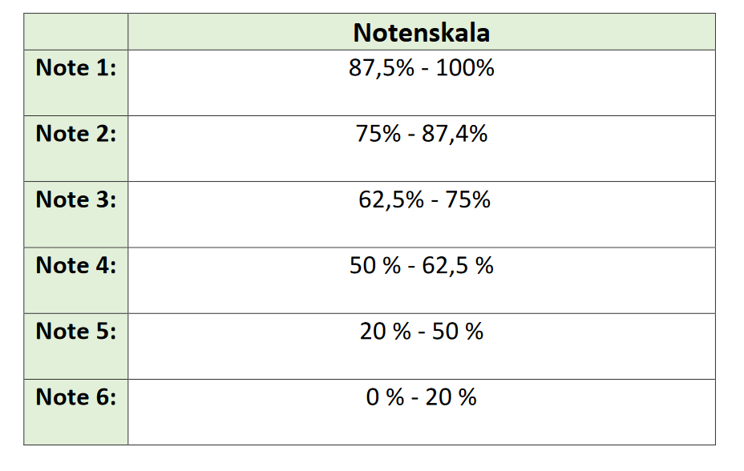Click the 0 % - 20 % range text
Image resolution: width=744 pixels, height=471 pixels.
(x=422, y=397)
